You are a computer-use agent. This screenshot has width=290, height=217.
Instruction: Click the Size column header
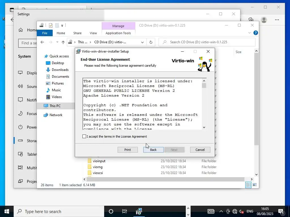pyautogui.click(x=238, y=52)
